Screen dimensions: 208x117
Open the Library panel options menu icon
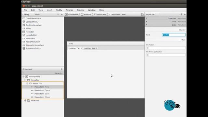(62, 14)
